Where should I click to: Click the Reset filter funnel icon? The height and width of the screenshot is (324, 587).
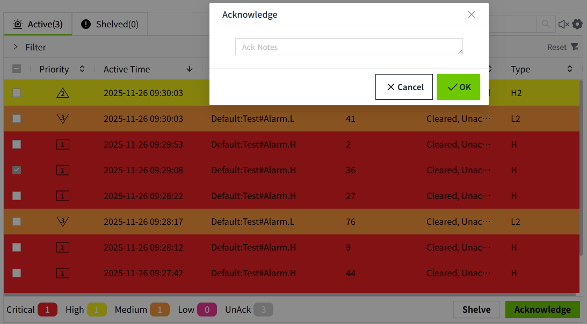click(574, 47)
